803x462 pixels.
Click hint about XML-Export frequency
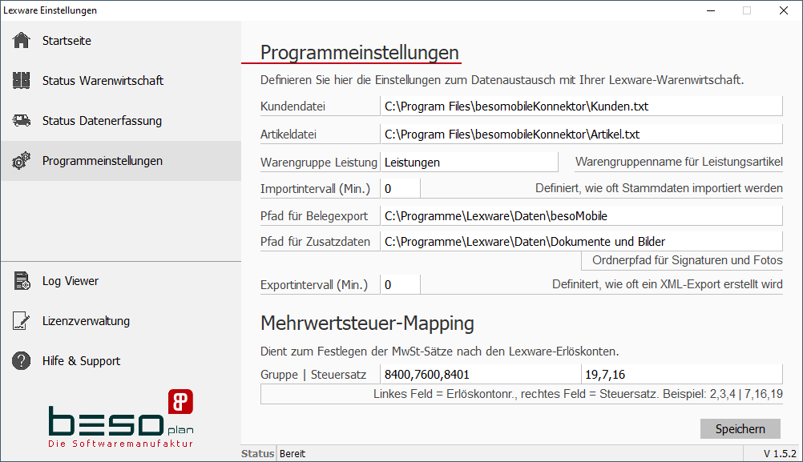click(x=668, y=284)
